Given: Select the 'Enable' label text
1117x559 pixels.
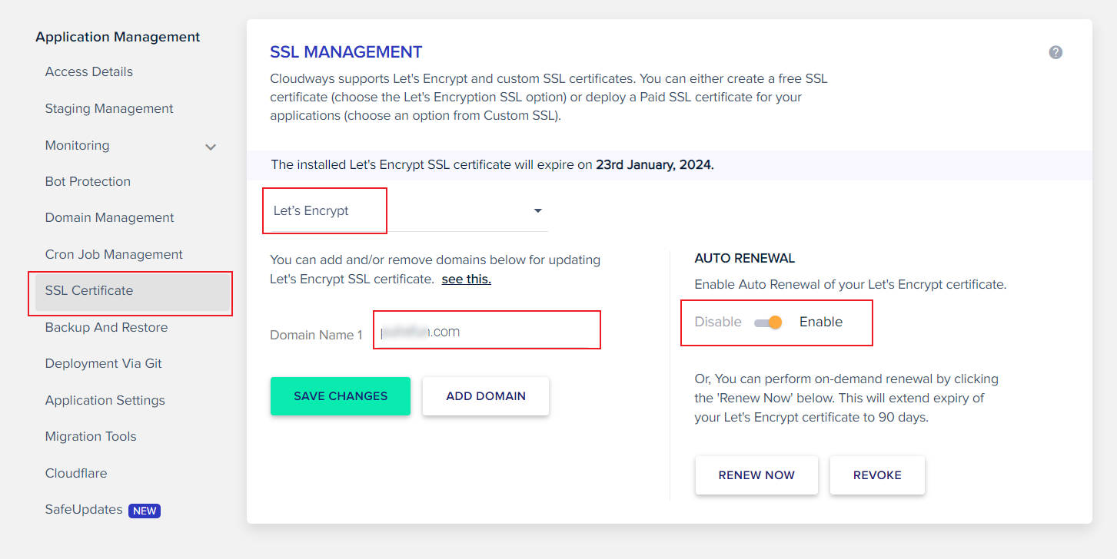Looking at the screenshot, I should click(x=821, y=322).
